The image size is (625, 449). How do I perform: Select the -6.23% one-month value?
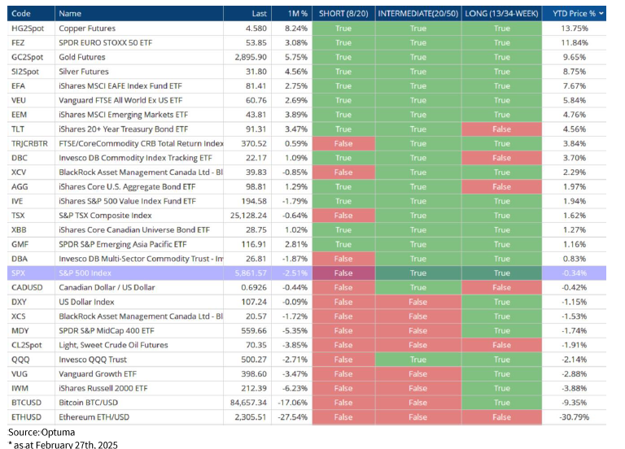click(295, 388)
